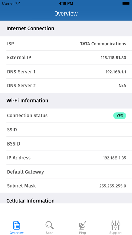Screen dimensions: 132x235
Task: Open the Overview tab document icon
Action: coord(16,225)
